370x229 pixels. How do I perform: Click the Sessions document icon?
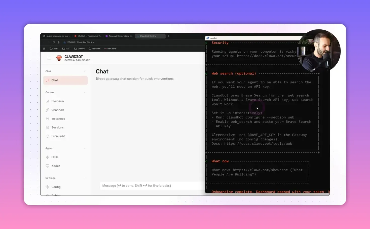47,127
